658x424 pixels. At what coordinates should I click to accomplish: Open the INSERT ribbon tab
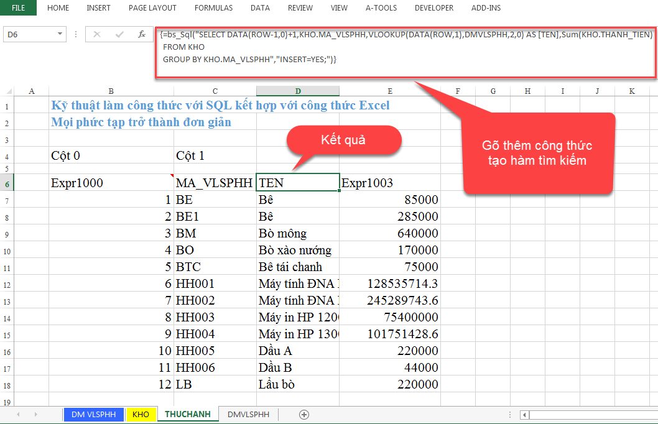click(98, 7)
